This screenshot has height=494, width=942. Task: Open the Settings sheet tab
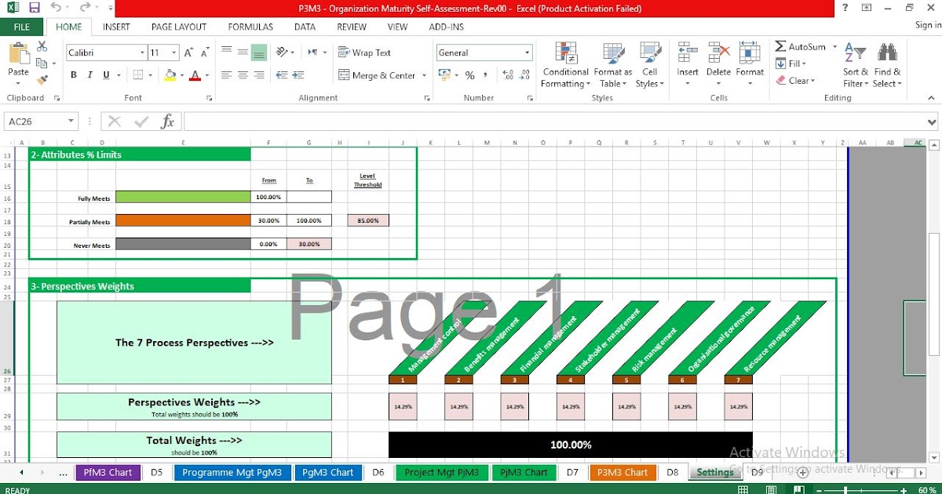coord(714,472)
